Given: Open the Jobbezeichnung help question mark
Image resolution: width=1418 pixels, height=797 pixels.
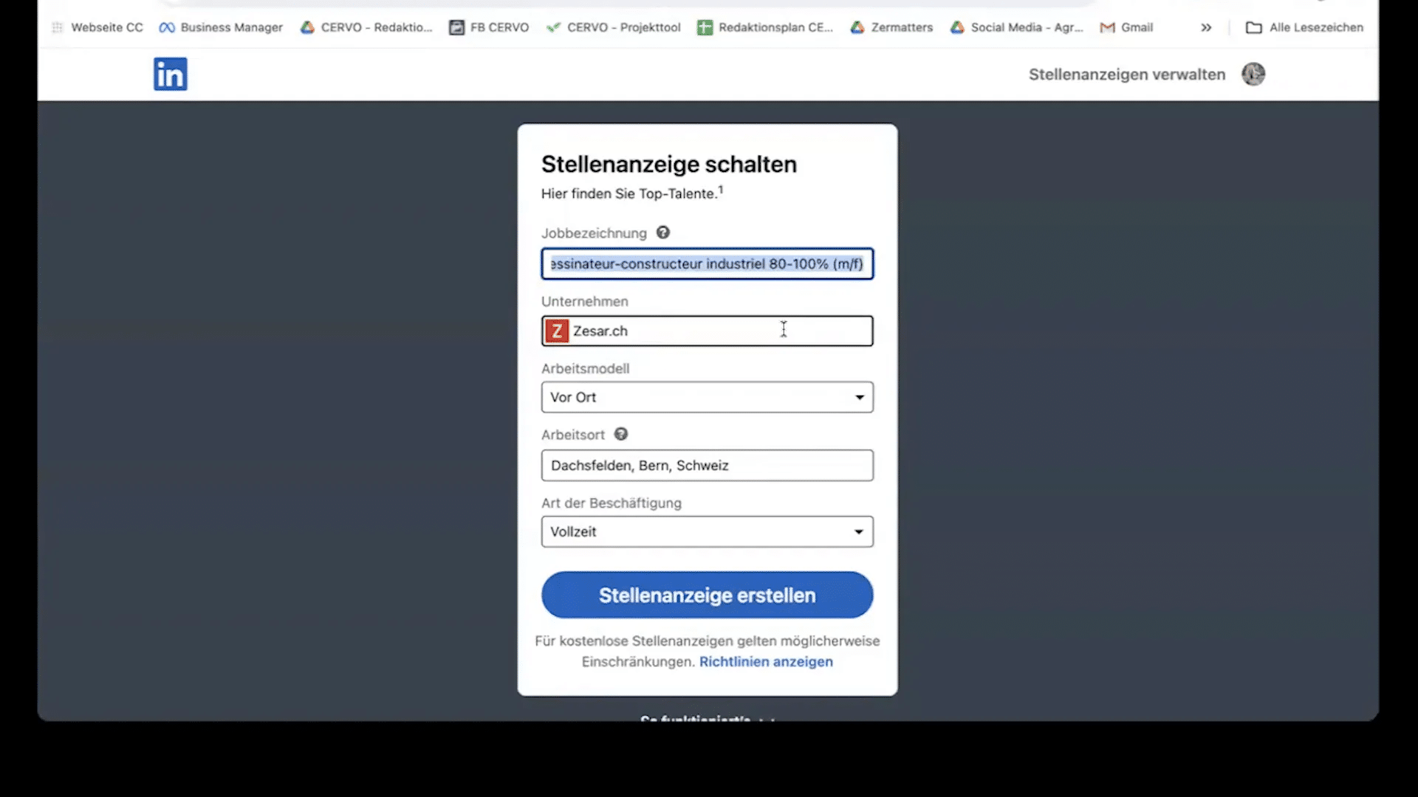Looking at the screenshot, I should (x=662, y=232).
